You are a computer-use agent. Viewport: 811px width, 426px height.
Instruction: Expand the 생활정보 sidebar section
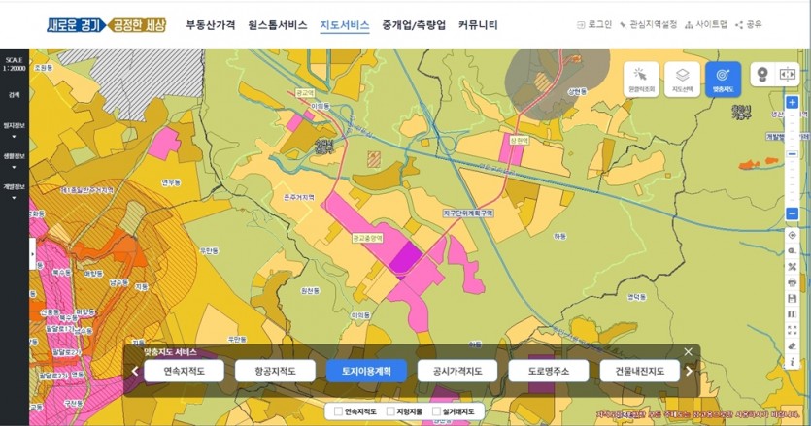[14, 158]
